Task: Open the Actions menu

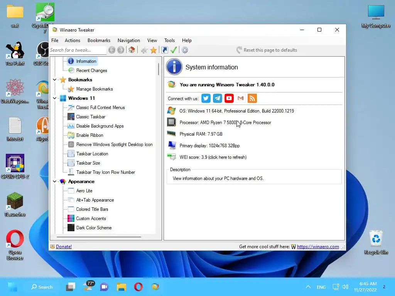Action: click(73, 40)
